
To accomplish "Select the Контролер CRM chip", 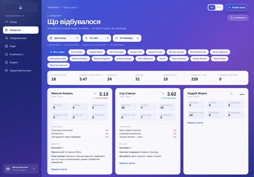I will (x=58, y=59).
